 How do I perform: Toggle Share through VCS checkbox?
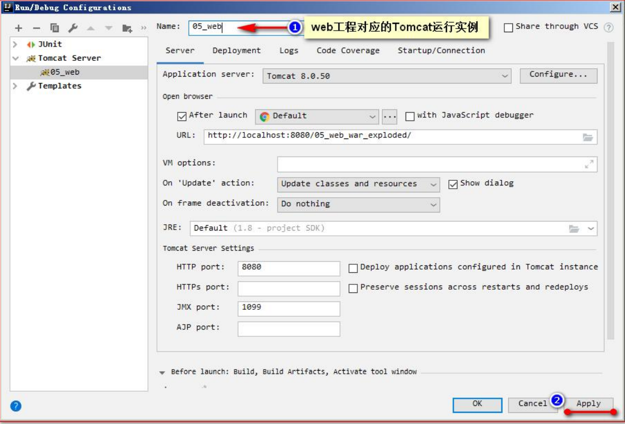508,27
